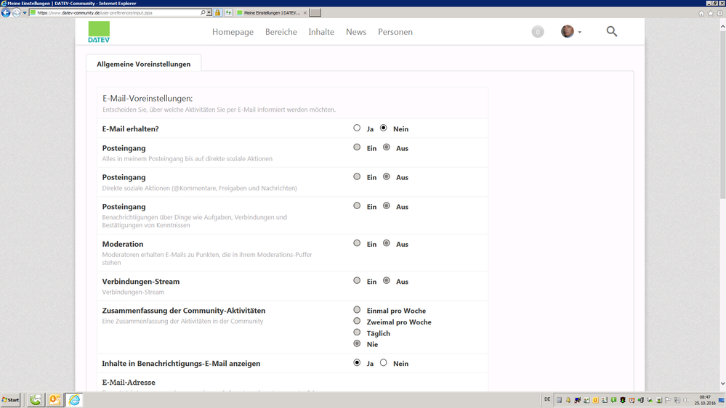Select Nein for E-Mail erhalten
The image size is (726, 408).
(384, 128)
